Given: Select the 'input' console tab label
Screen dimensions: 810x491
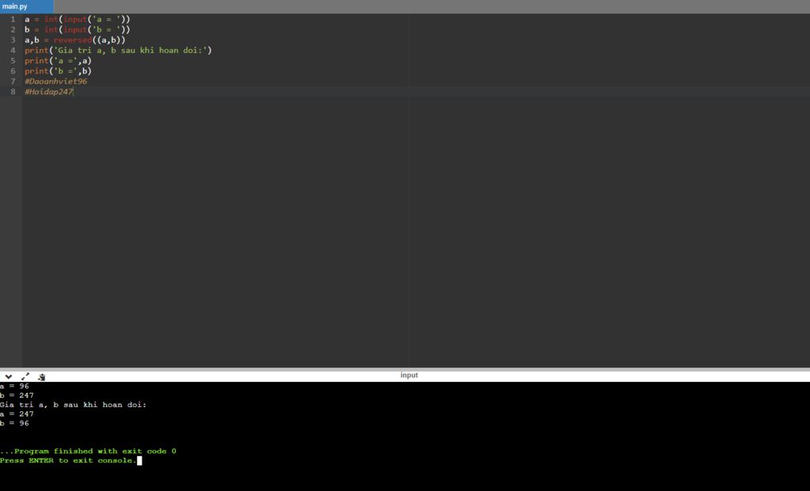Looking at the screenshot, I should click(409, 376).
